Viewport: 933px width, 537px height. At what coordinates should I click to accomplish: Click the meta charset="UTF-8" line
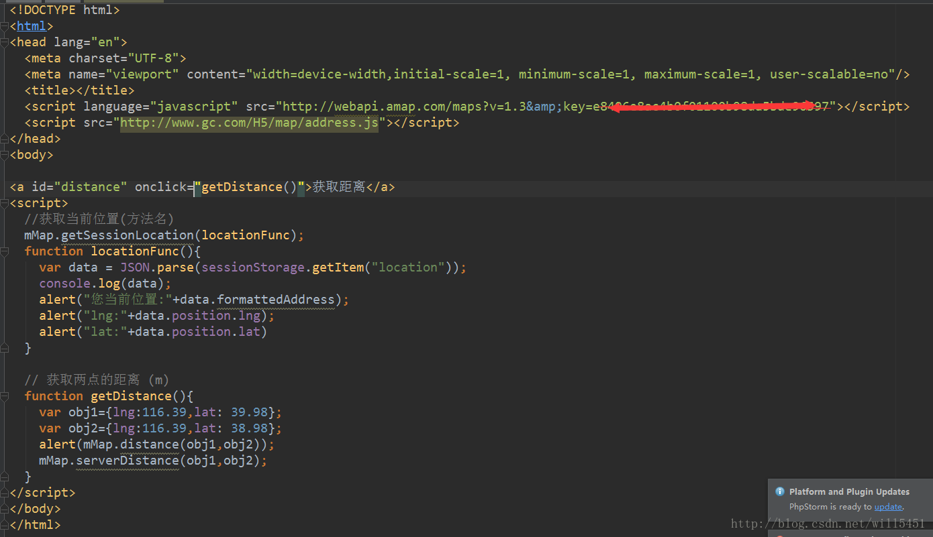tap(105, 58)
